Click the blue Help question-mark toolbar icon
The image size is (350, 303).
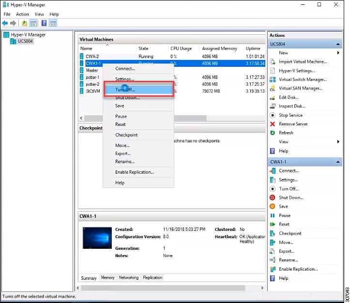click(44, 23)
